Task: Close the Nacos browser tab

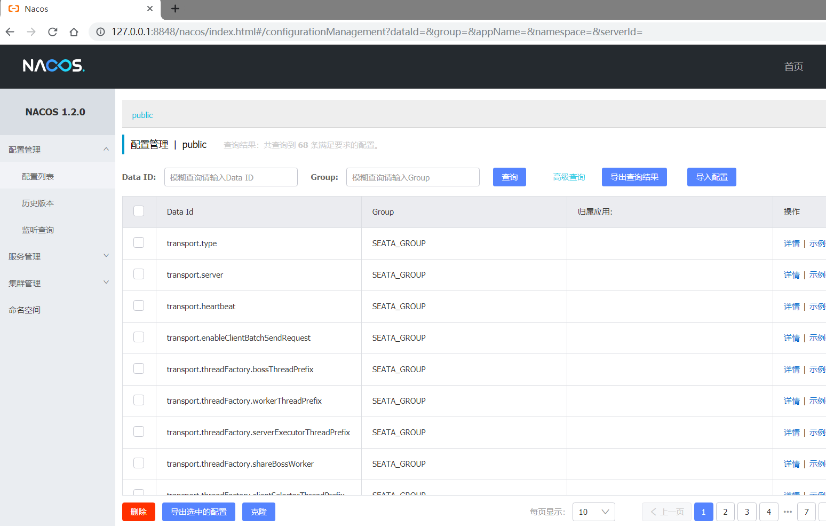Action: pos(150,9)
